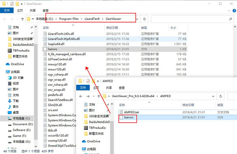Open 360安全浏览器 folder in GeoViewer sidebar

(23, 39)
